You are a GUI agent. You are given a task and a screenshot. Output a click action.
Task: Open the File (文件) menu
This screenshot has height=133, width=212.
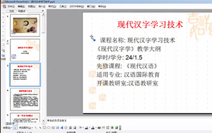[x=11, y=6]
